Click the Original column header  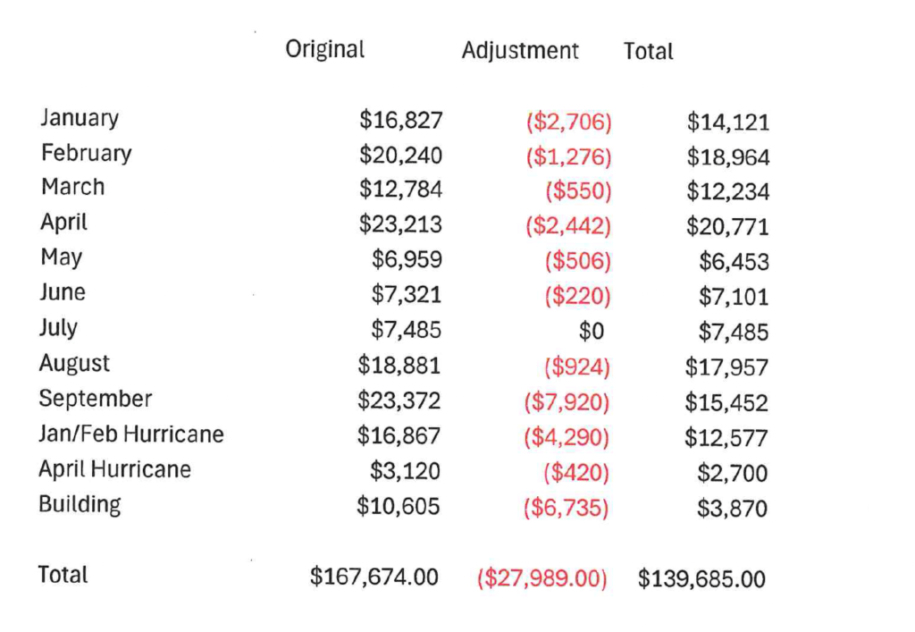(x=324, y=49)
